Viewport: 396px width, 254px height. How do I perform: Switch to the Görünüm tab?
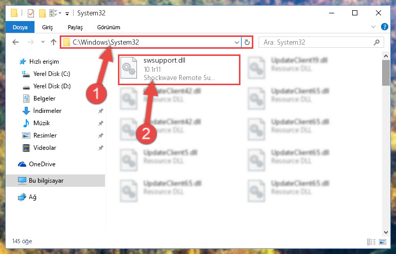click(x=109, y=27)
